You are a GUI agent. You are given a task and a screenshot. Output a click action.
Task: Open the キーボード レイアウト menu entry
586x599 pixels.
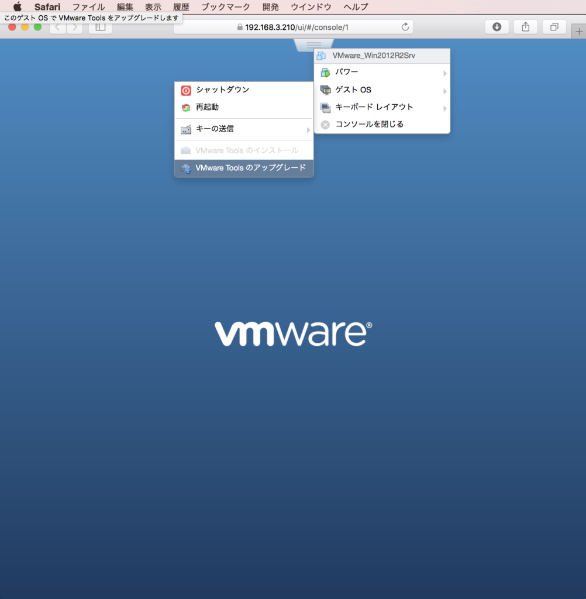click(382, 108)
